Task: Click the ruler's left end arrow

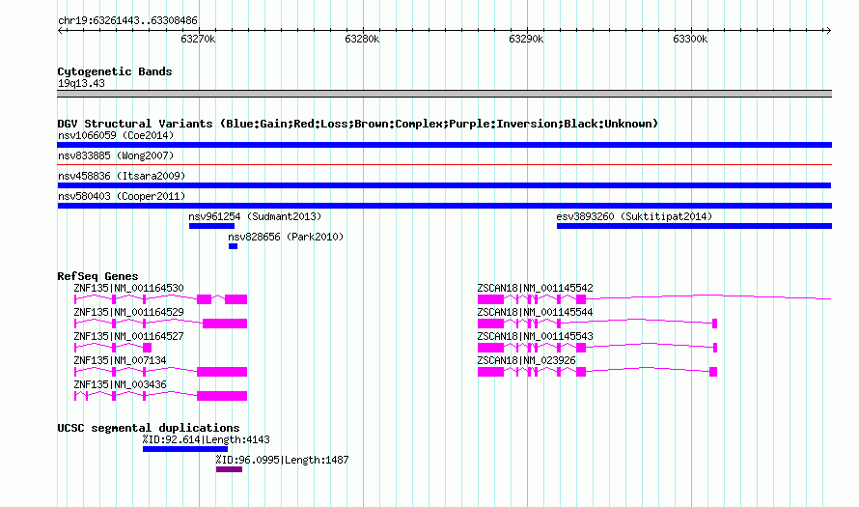Action: [x=60, y=30]
